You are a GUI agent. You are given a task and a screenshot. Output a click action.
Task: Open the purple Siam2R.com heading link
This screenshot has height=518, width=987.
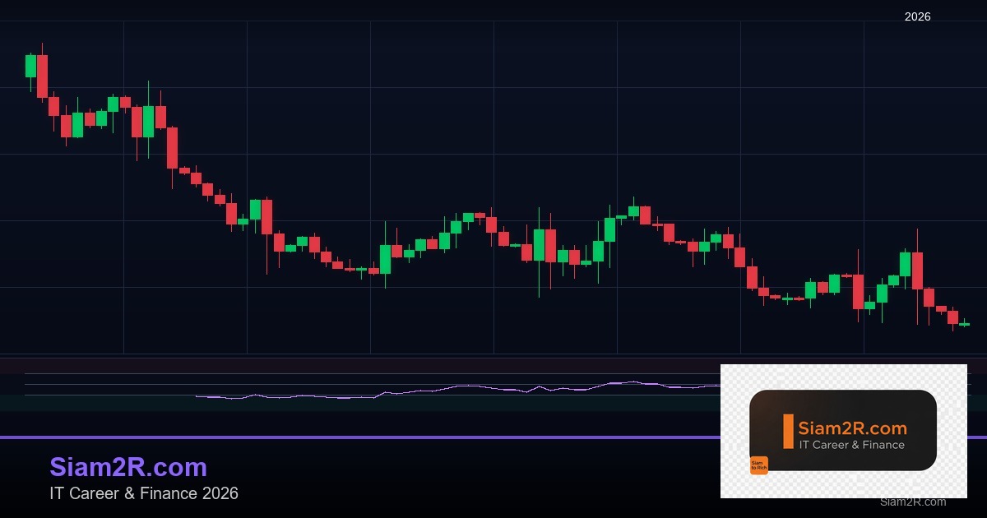click(x=127, y=467)
